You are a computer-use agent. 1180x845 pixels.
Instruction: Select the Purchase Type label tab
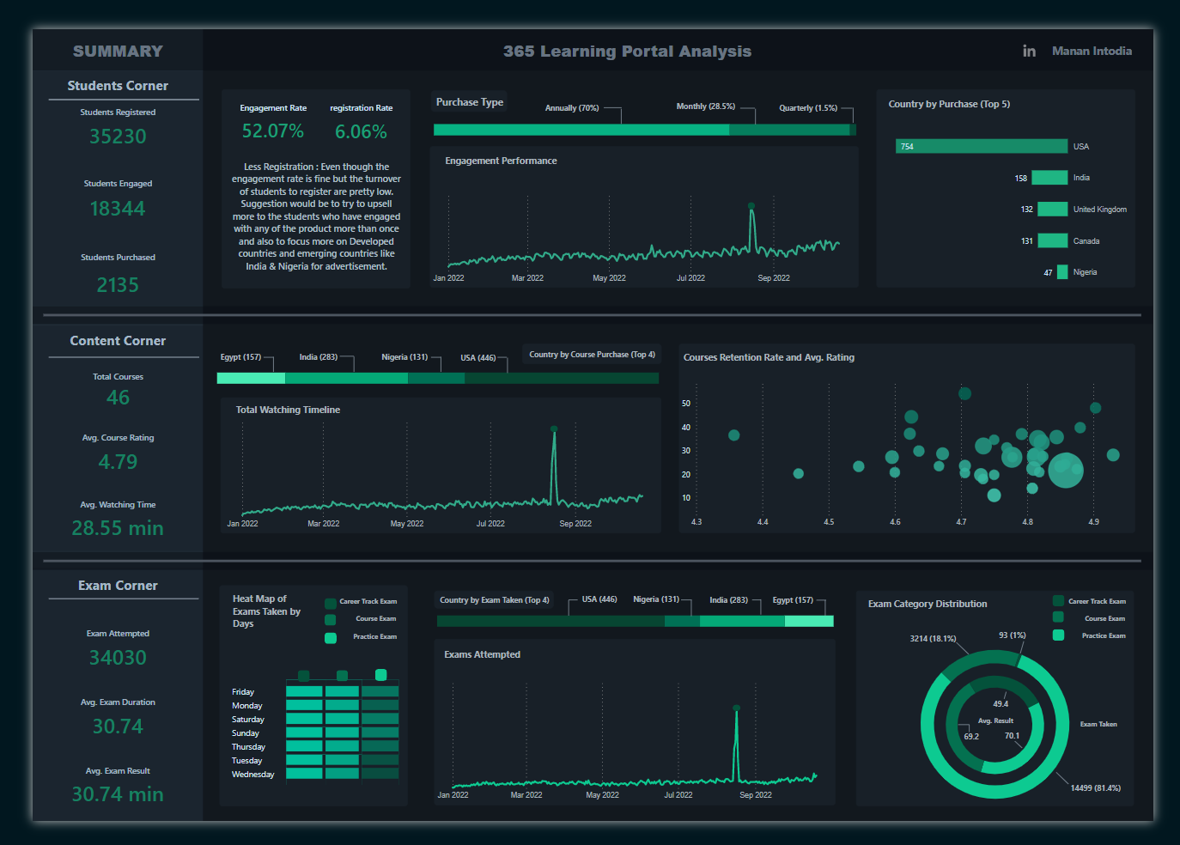tap(469, 102)
